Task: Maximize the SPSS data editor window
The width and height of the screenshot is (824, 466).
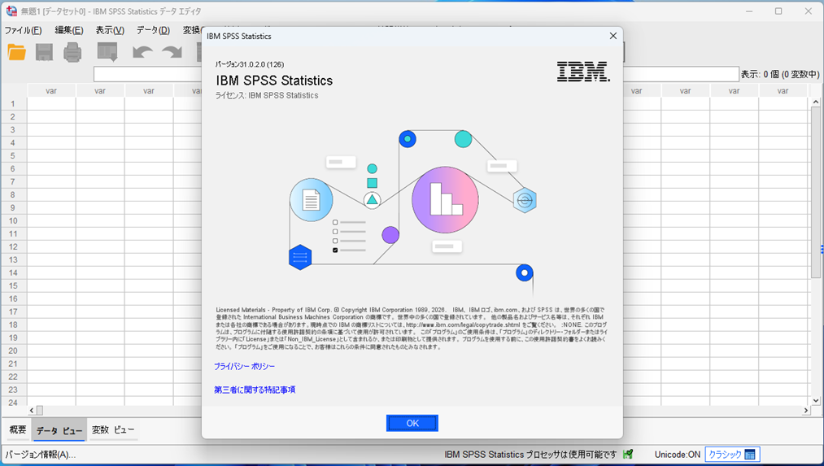Action: click(x=778, y=11)
